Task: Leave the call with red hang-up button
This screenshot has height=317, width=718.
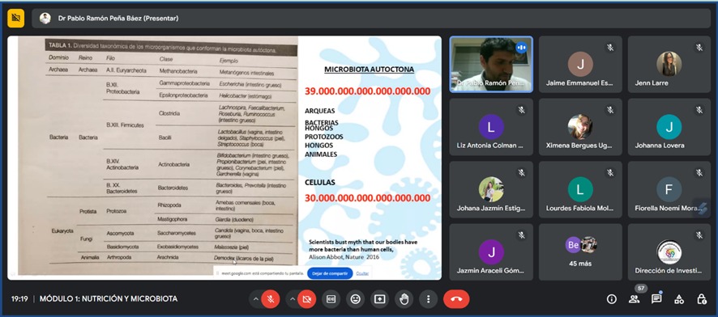Action: pyautogui.click(x=456, y=299)
